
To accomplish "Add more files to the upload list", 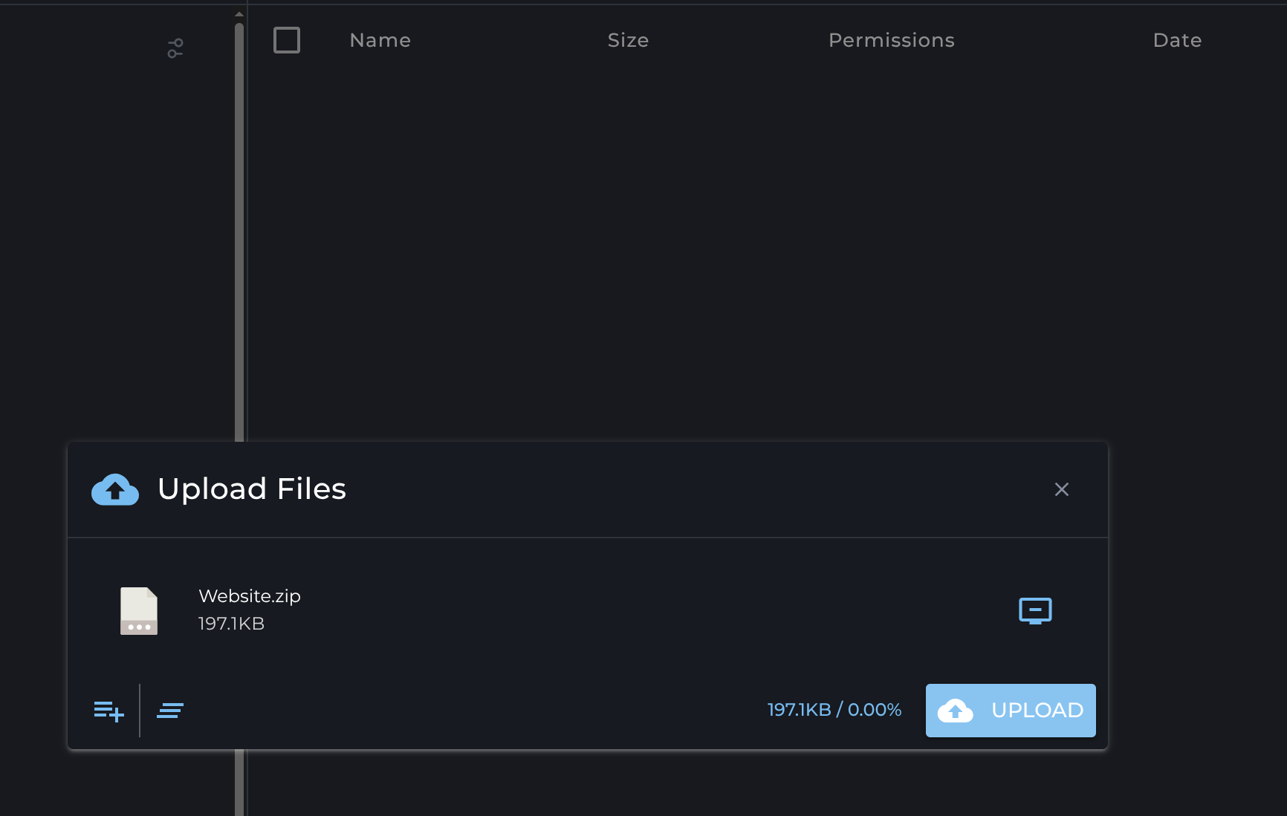I will click(108, 711).
